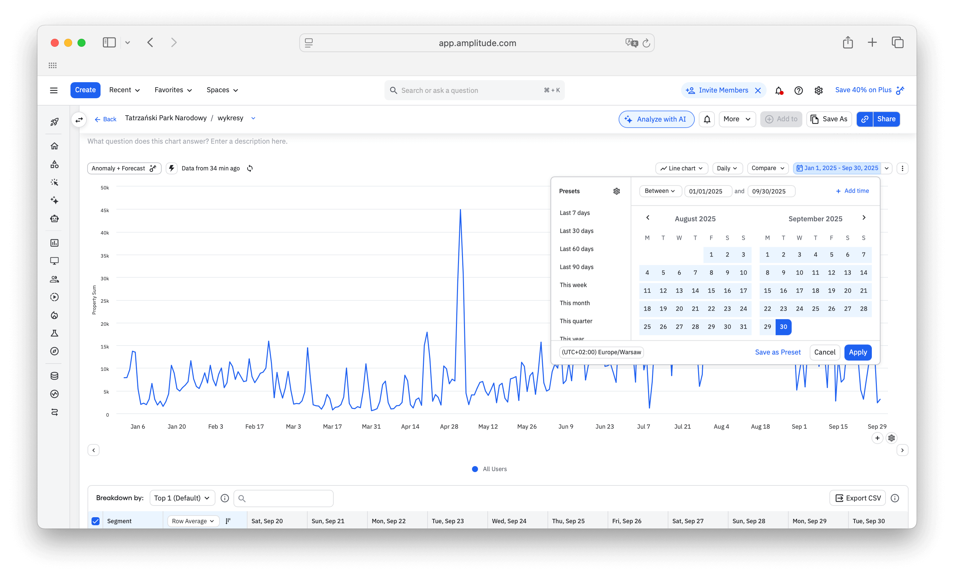Click the refresh data icon
Viewport: 954px width, 578px height.
coord(250,168)
